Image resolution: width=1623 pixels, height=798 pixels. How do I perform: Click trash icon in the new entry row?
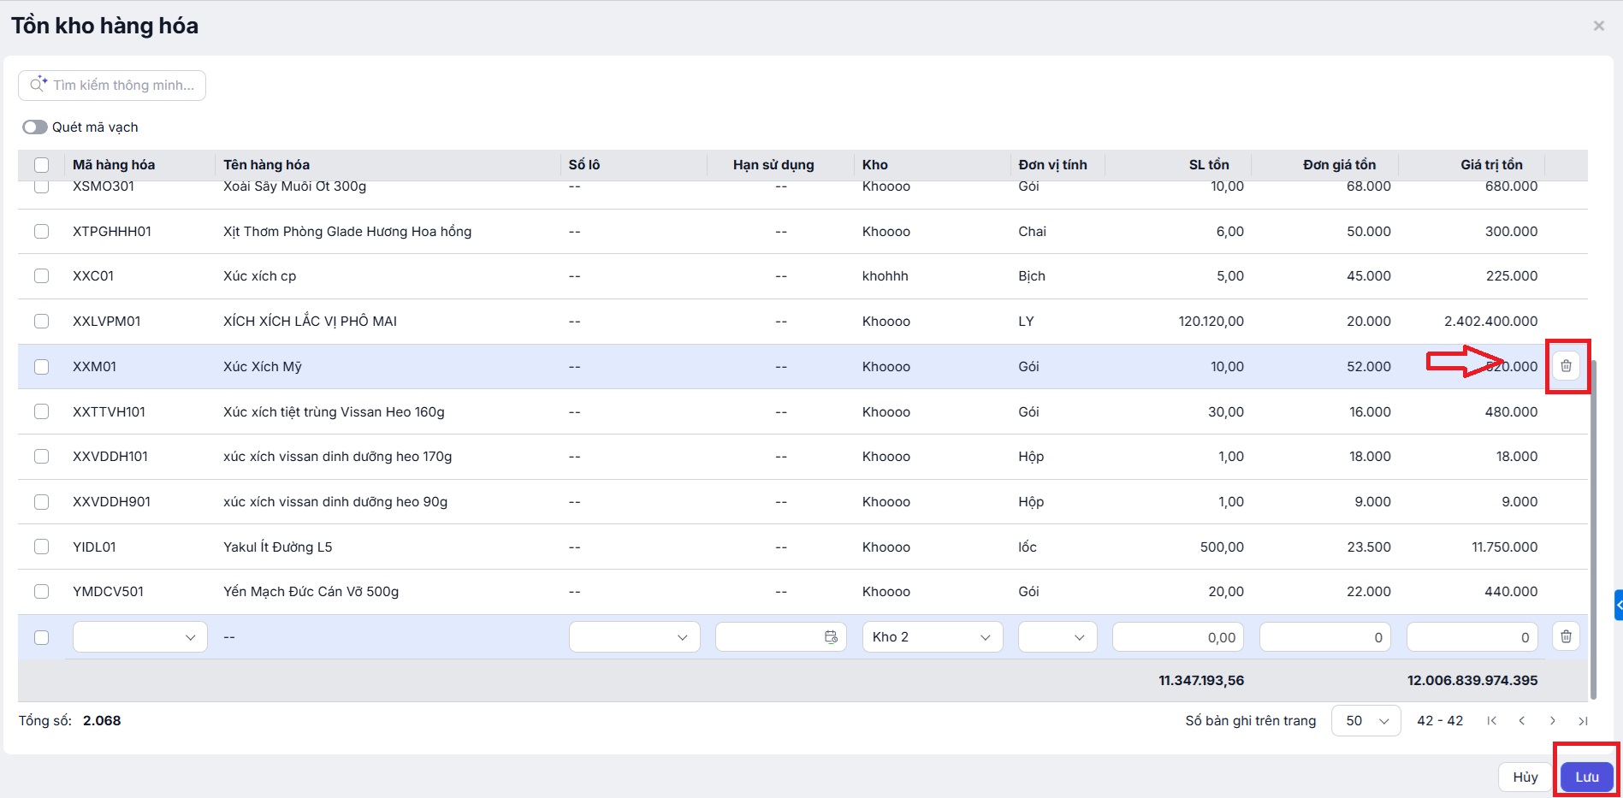click(1566, 636)
